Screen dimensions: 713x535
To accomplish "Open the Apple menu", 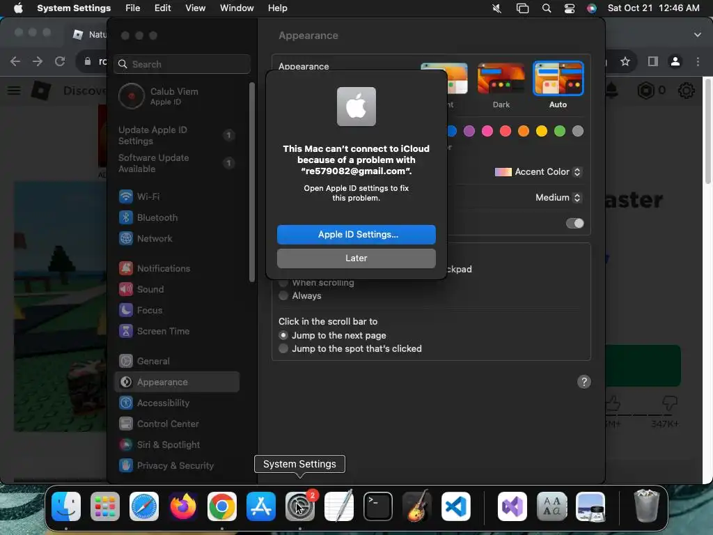I will [x=18, y=8].
